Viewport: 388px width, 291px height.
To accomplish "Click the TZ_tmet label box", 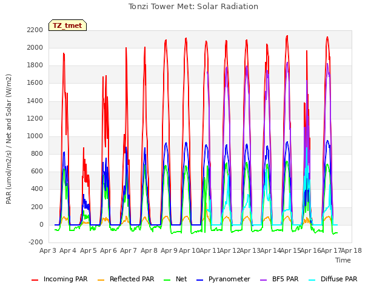I will pyautogui.click(x=67, y=25).
